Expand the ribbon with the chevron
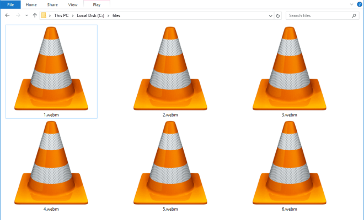Image resolution: width=364 pixels, height=220 pixels. (x=351, y=4)
